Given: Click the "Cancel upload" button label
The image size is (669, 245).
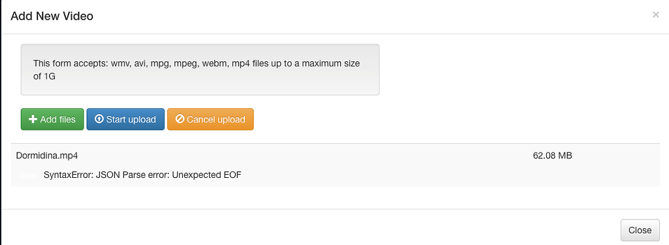Looking at the screenshot, I should tap(216, 119).
